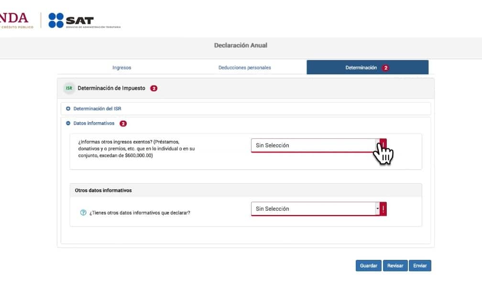Click the error count beside Datos informativos
The height and width of the screenshot is (288, 482).
click(x=123, y=123)
